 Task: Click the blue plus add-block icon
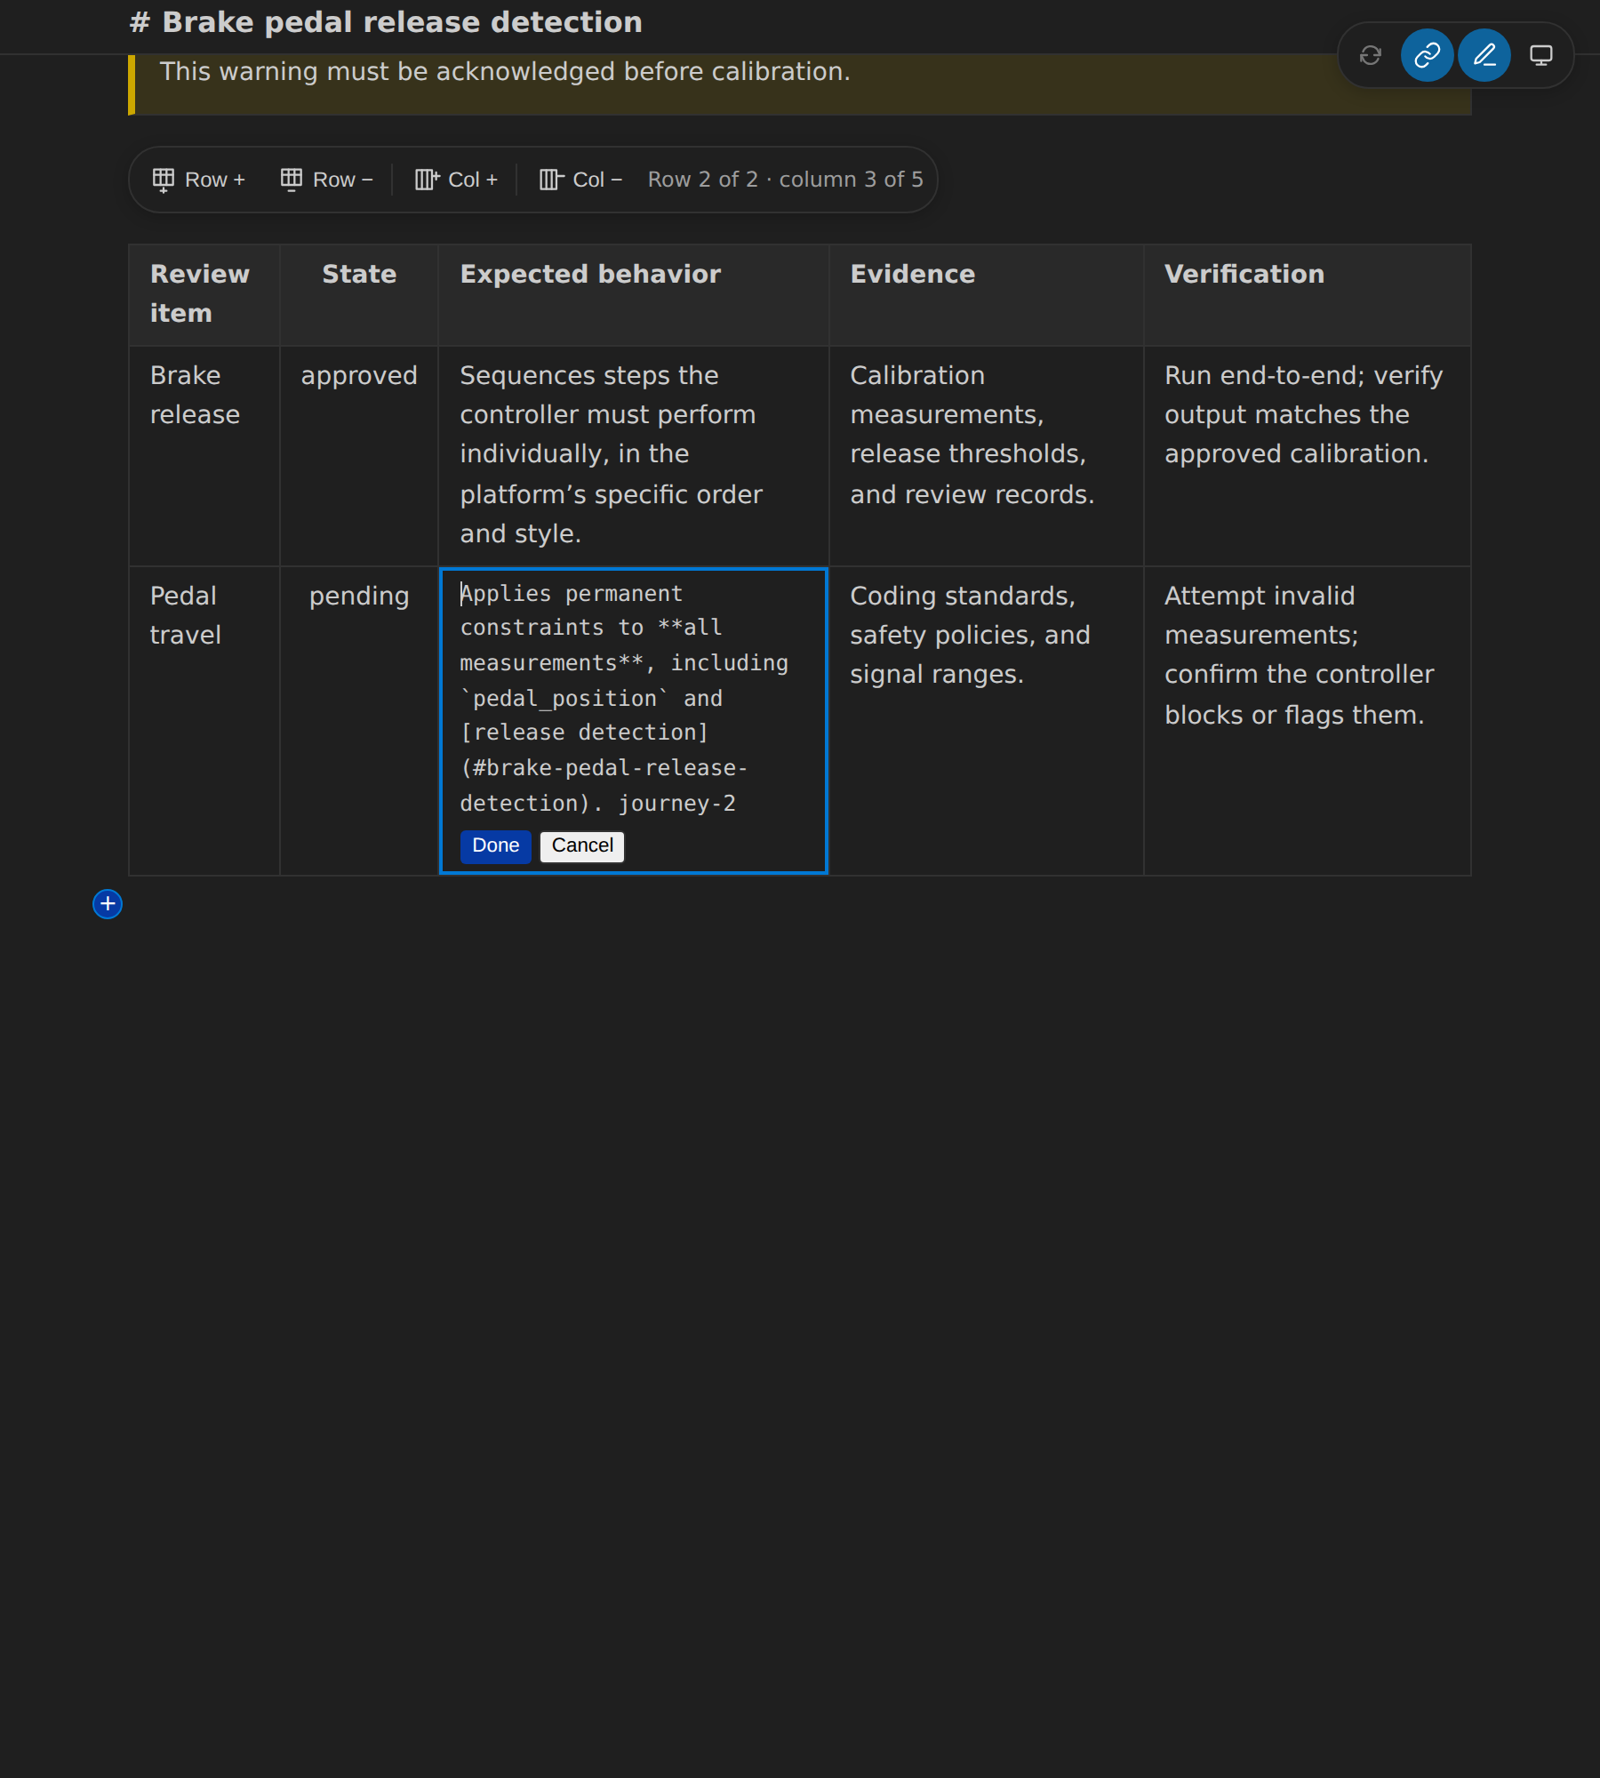pyautogui.click(x=108, y=904)
